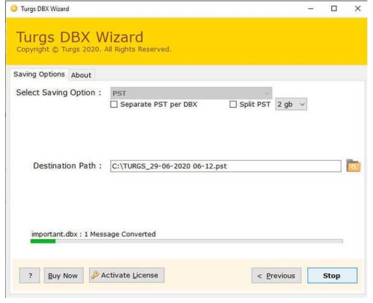This screenshot has width=373, height=303.
Task: Click the Buy Now button
Action: click(x=64, y=275)
